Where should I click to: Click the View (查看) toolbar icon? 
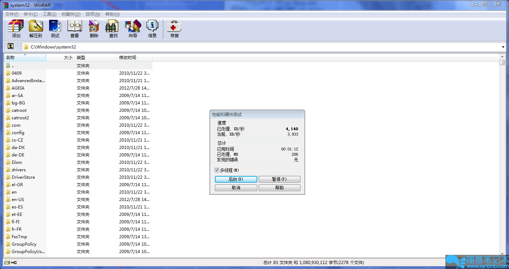point(75,29)
